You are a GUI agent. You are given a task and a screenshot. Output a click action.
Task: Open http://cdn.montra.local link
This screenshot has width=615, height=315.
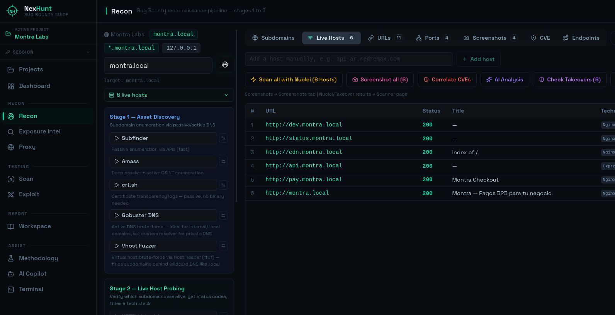[x=304, y=152]
